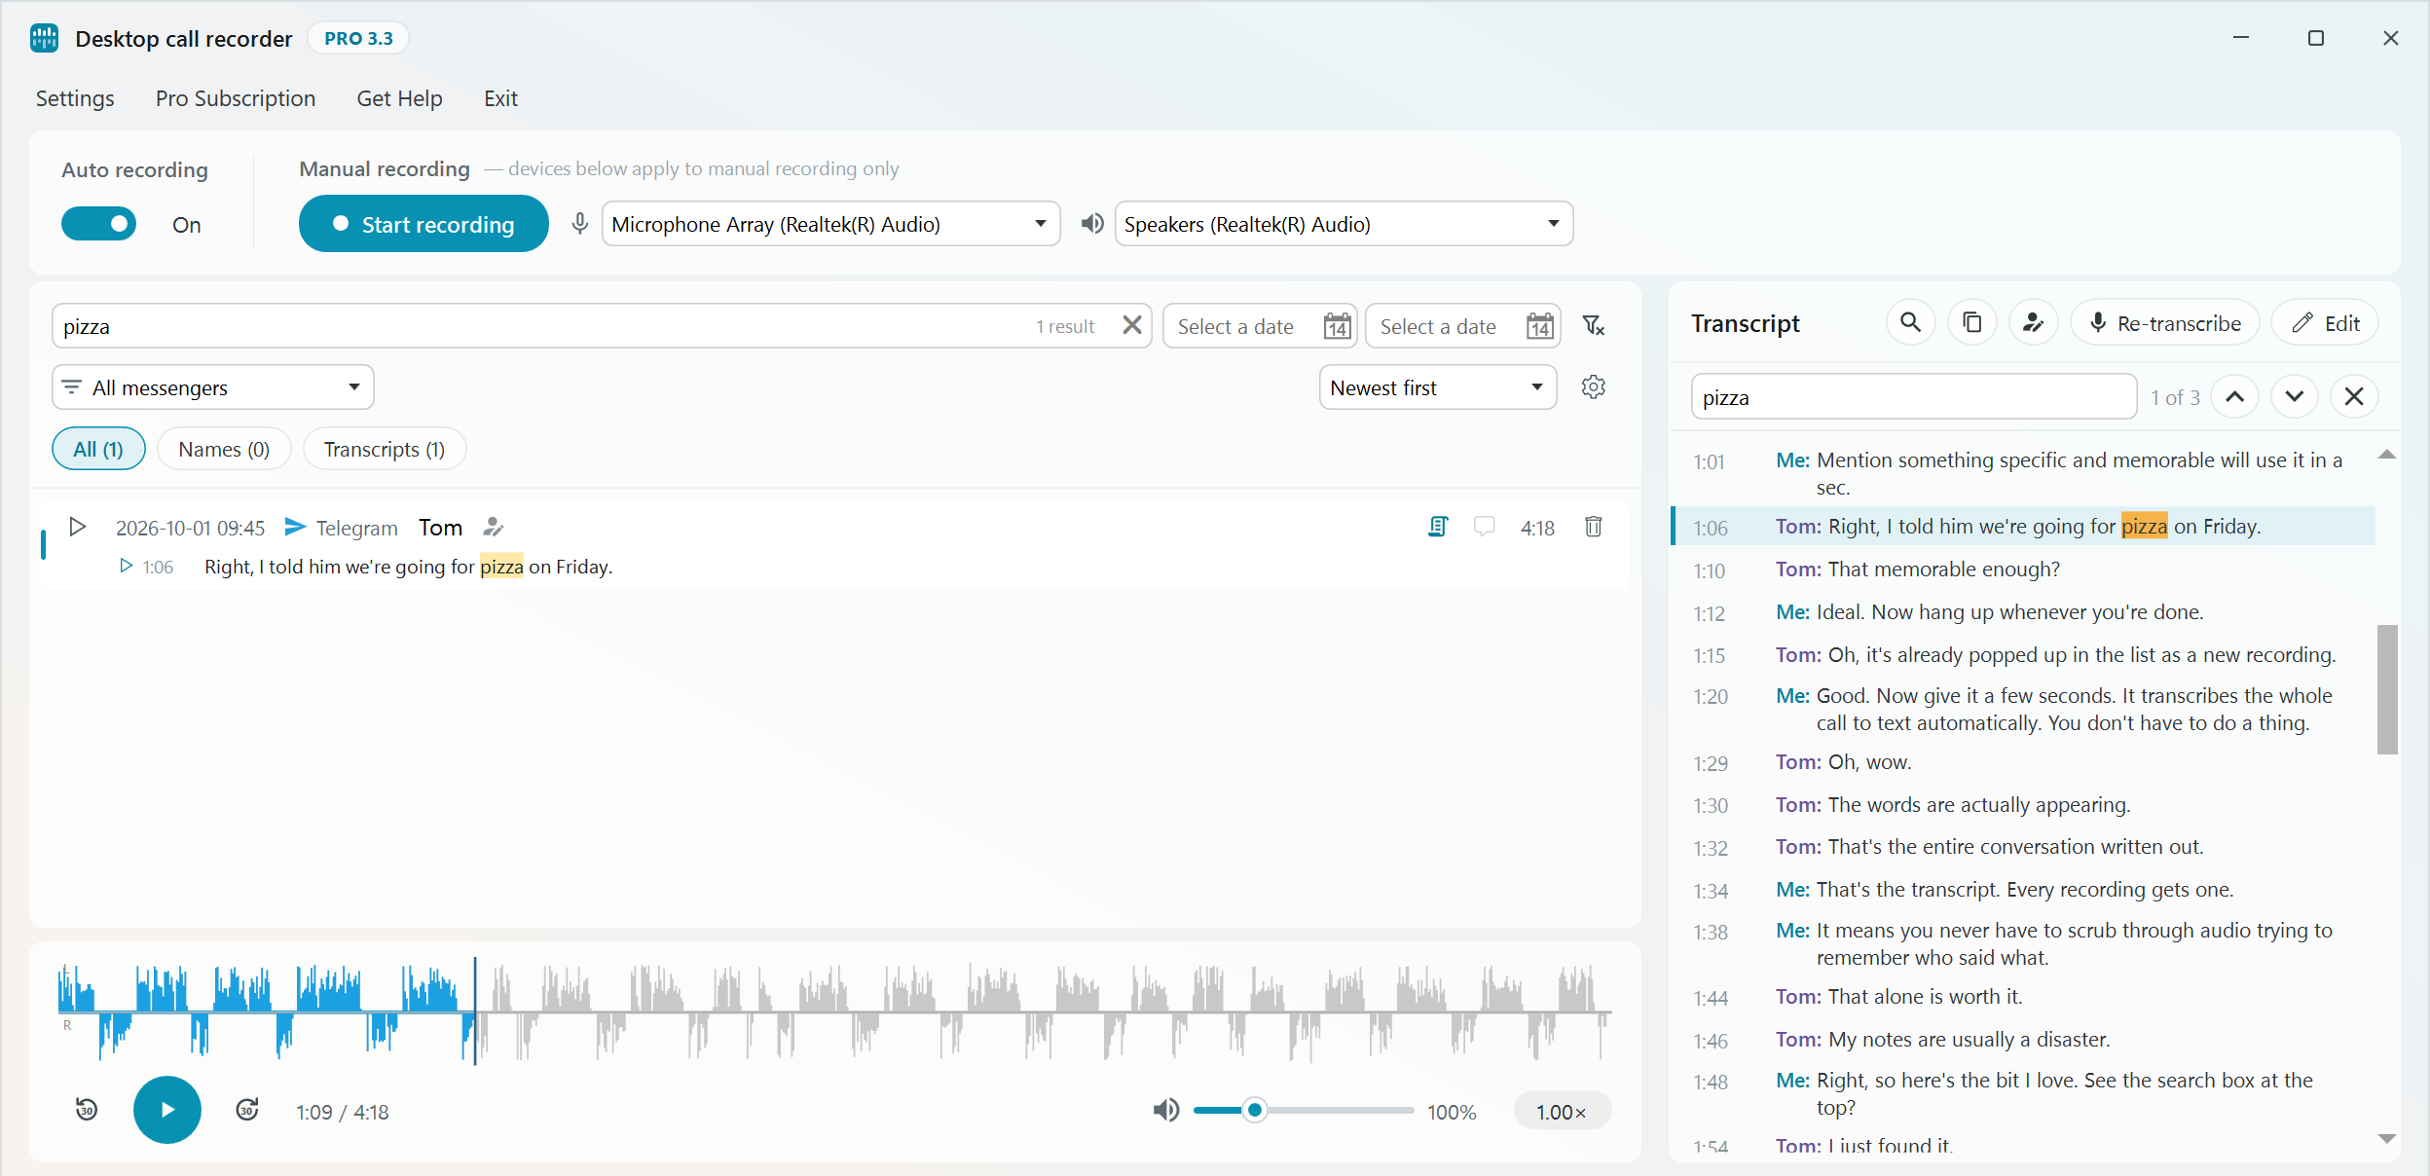2430x1176 pixels.
Task: Change the 1.00× playback speed
Action: point(1562,1111)
